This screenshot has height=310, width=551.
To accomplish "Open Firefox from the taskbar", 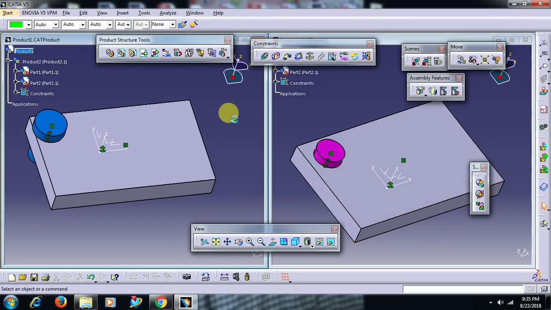I will 61,302.
